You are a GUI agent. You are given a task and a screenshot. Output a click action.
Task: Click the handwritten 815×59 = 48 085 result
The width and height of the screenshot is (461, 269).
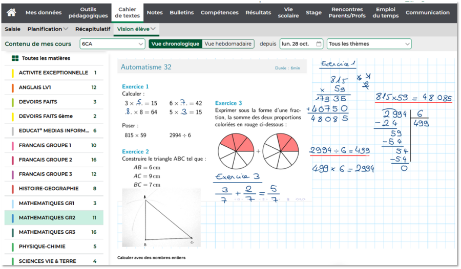click(413, 97)
